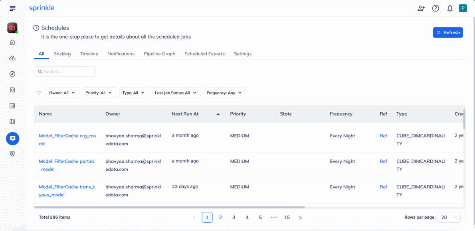Click the Frequency column header

point(341,114)
